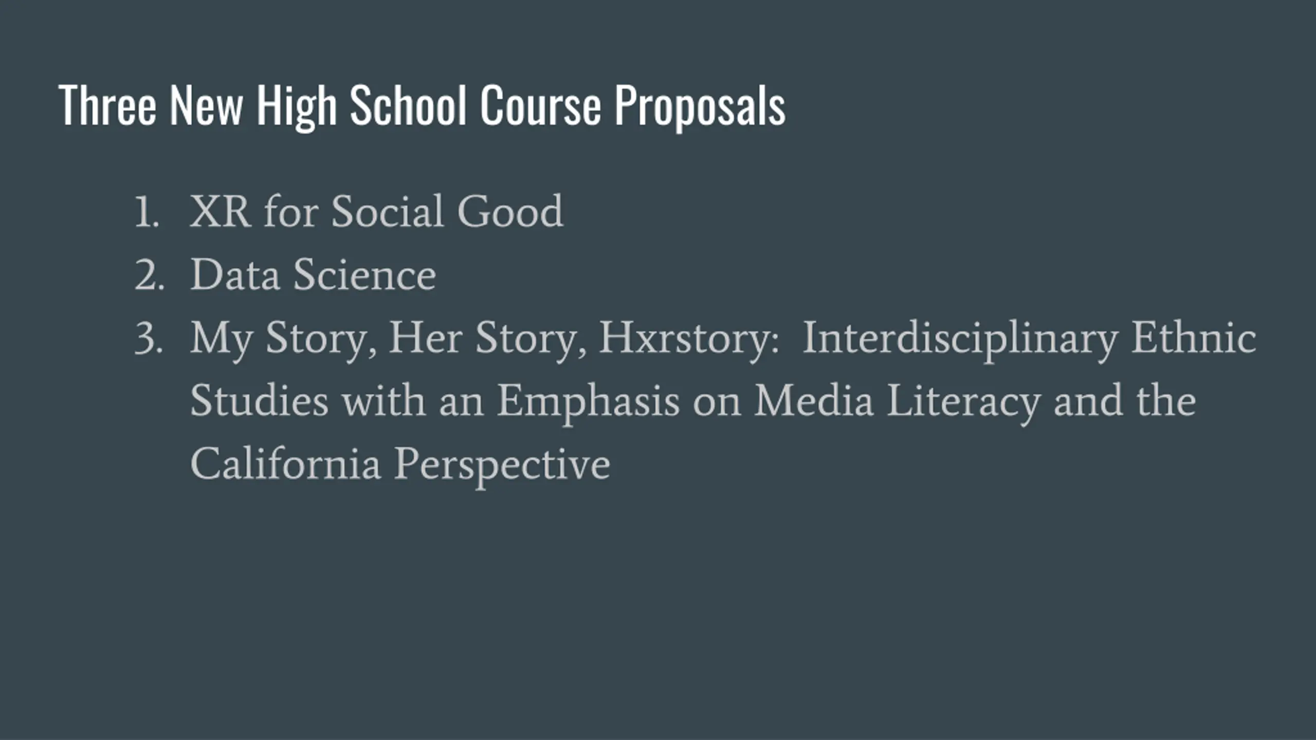The height and width of the screenshot is (740, 1316).
Task: Click the word California
Action: (285, 464)
